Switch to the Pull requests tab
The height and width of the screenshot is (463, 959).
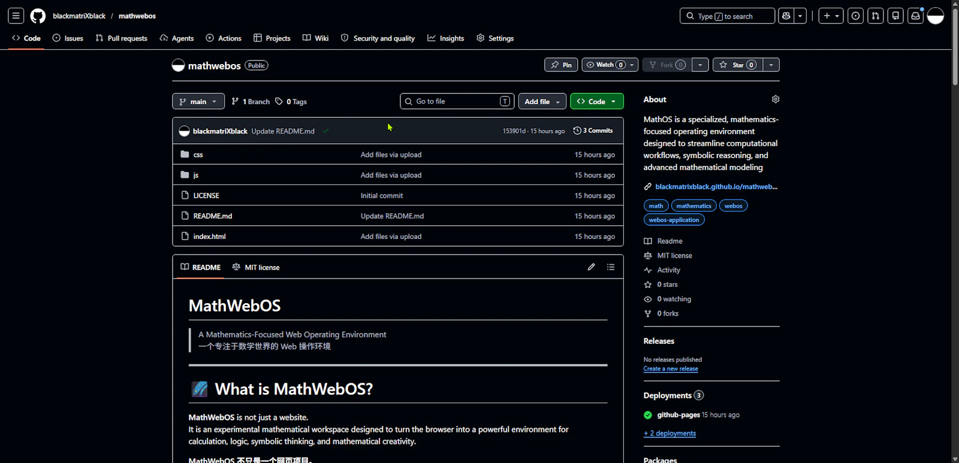pyautogui.click(x=121, y=38)
